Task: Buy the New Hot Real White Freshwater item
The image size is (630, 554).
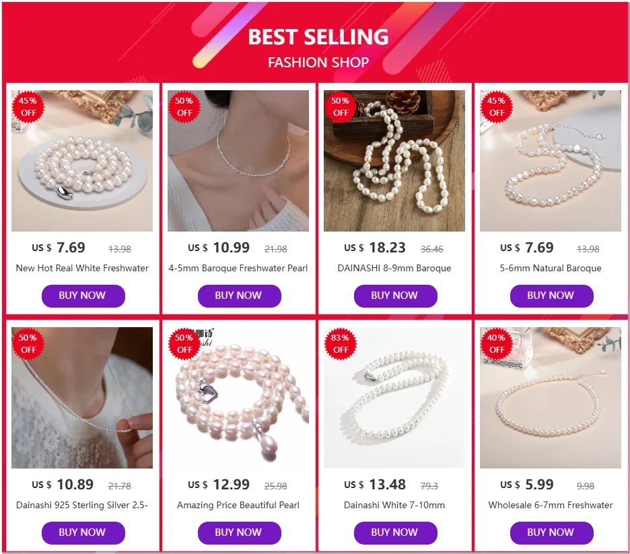Action: [x=83, y=296]
